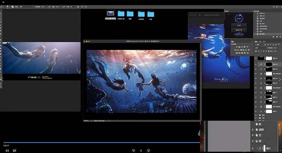Image resolution: width=282 pixels, height=153 pixels.
Task: Filter layers by adjustment layers icon
Action: pyautogui.click(x=268, y=45)
